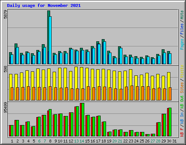This screenshot has height=145, width=186.
Task: Click green weekend day label "7"
Action: (45, 141)
